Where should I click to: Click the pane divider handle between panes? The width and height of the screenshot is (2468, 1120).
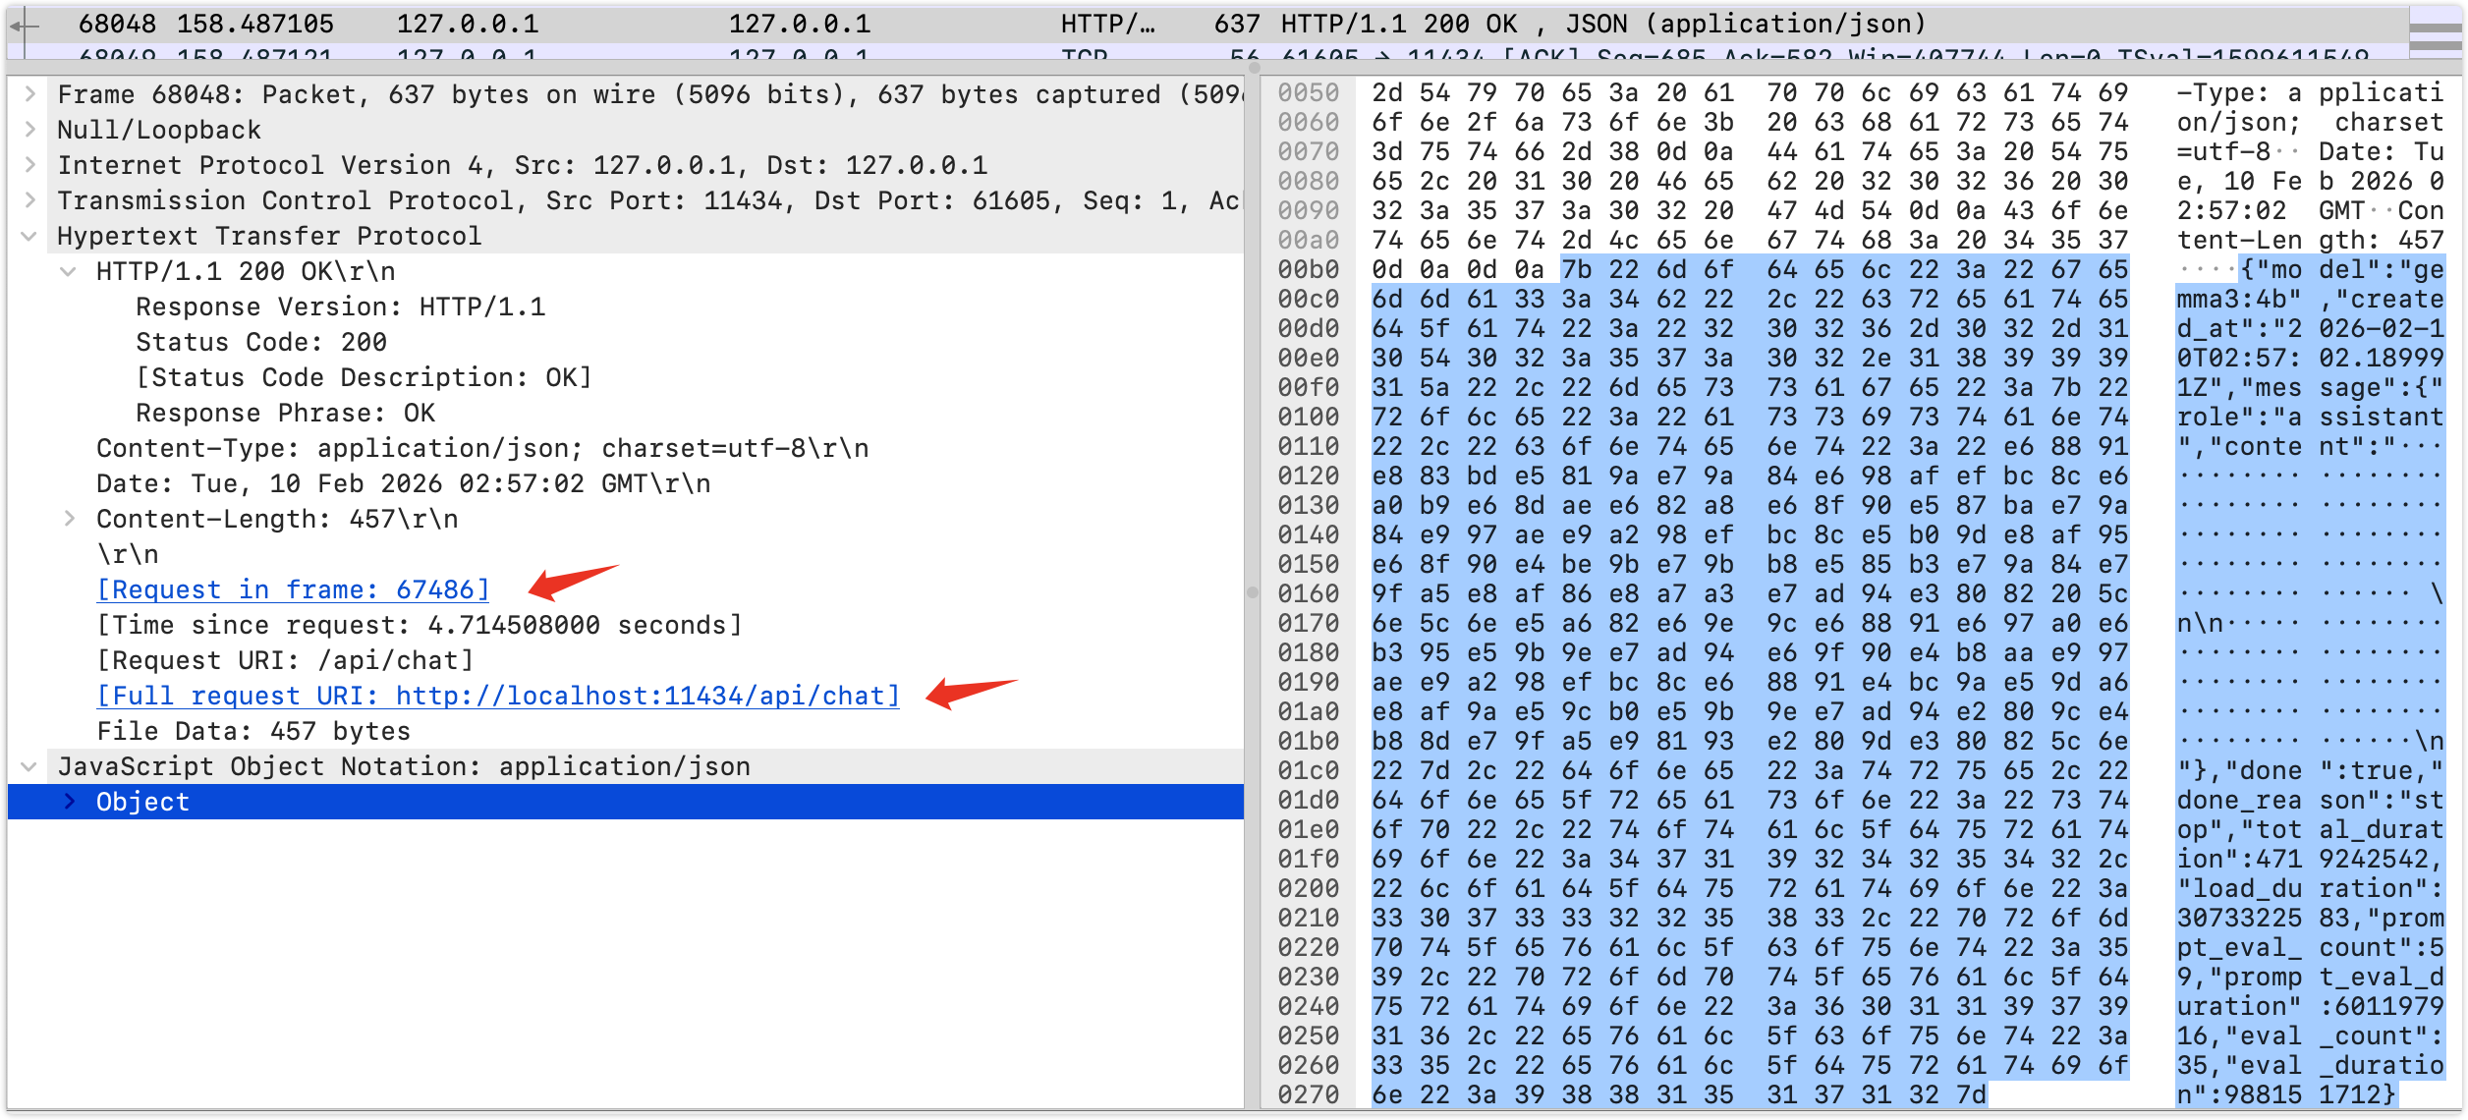[1252, 591]
